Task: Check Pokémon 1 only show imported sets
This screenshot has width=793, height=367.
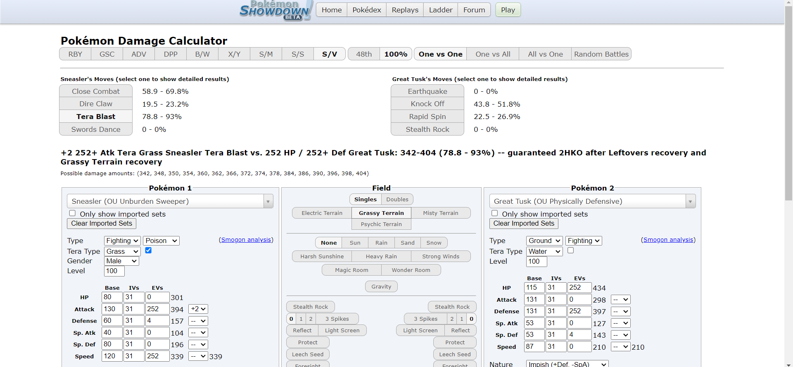Action: click(73, 213)
